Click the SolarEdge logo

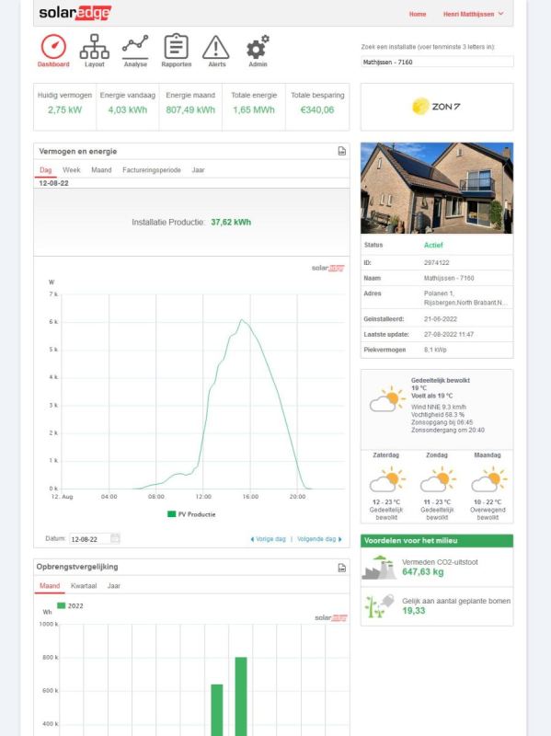click(75, 13)
